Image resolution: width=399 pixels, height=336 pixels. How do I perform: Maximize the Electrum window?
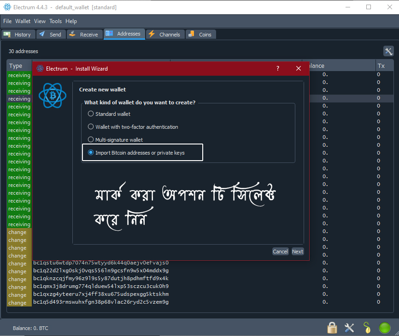[369, 7]
